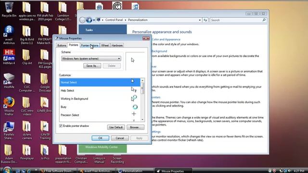This screenshot has width=308, height=173.
Task: Click the forward navigation arrow in Personalization window
Action: (x=89, y=20)
